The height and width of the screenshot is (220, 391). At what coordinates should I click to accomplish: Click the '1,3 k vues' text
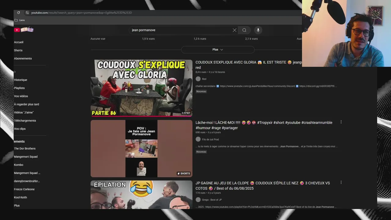200,39
